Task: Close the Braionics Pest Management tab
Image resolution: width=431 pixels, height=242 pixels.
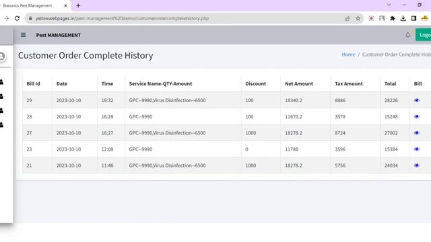Action: (66, 5)
